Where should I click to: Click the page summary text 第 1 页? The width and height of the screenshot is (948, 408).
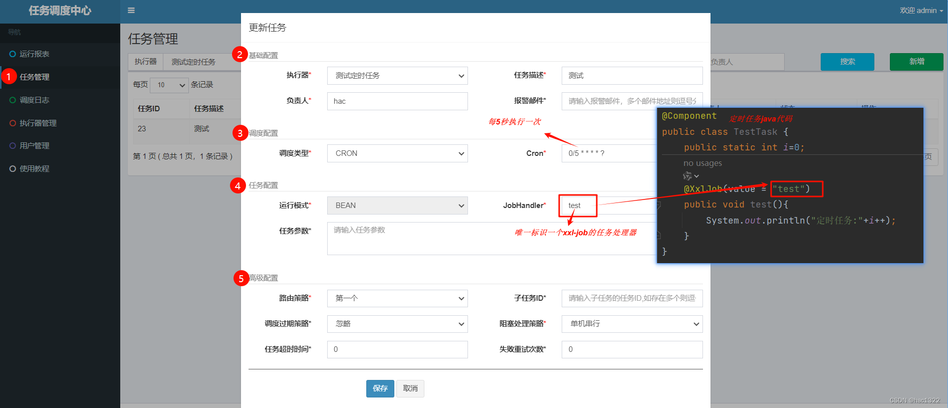click(x=182, y=156)
